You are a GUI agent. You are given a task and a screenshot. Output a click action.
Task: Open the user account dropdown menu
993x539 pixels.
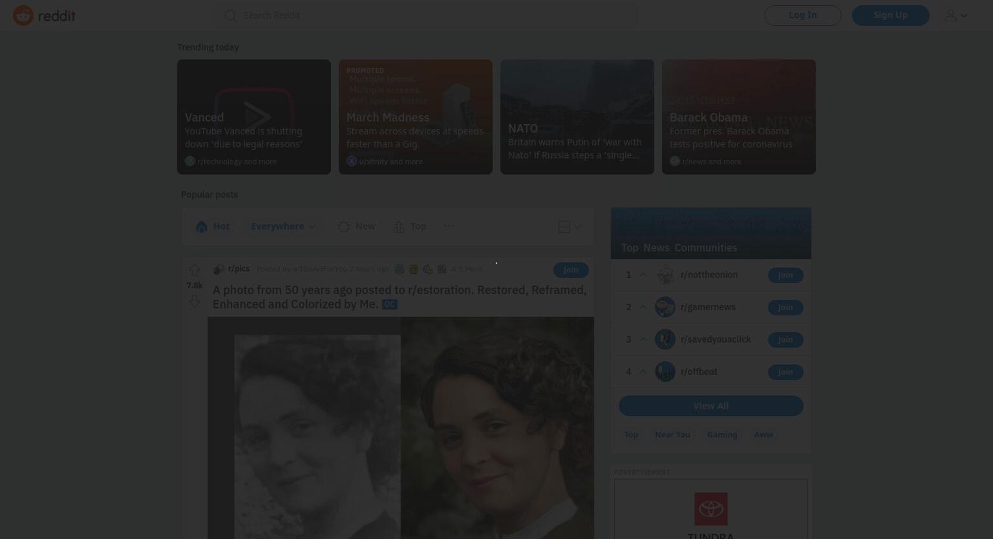pos(956,16)
